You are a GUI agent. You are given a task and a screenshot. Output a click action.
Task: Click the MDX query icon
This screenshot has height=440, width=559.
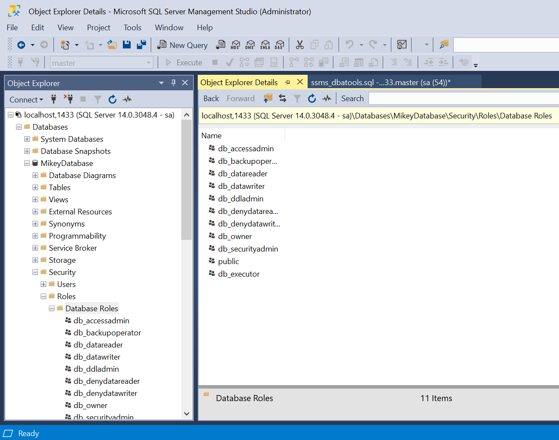coord(235,45)
